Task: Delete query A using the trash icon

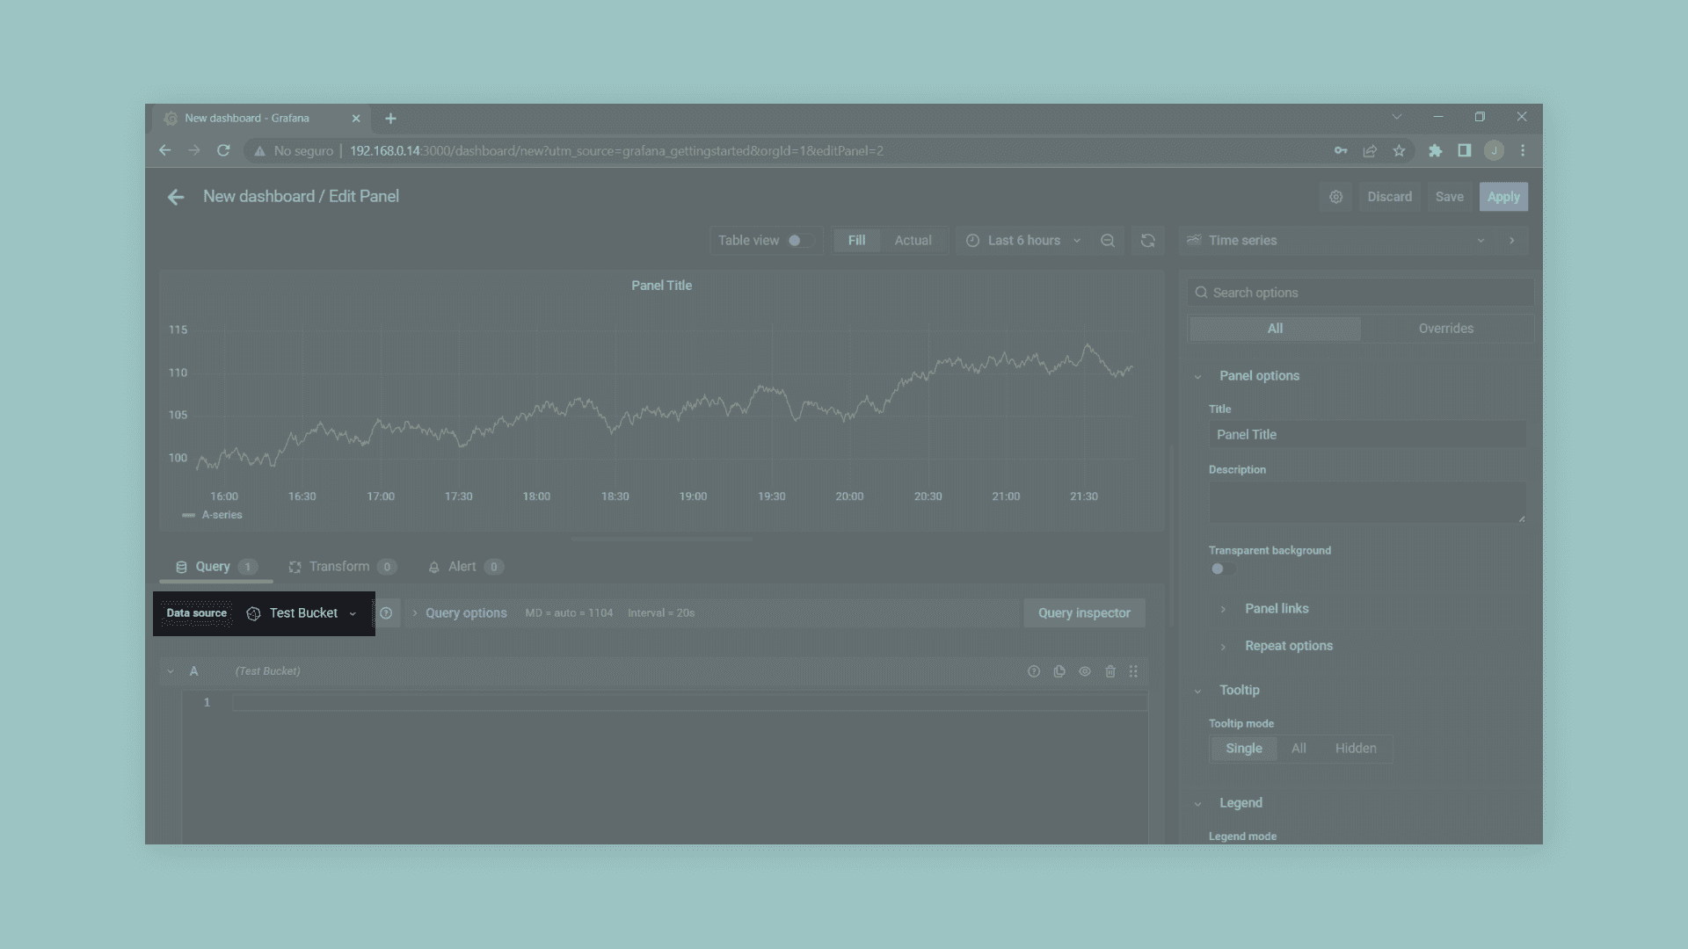Action: (x=1110, y=671)
